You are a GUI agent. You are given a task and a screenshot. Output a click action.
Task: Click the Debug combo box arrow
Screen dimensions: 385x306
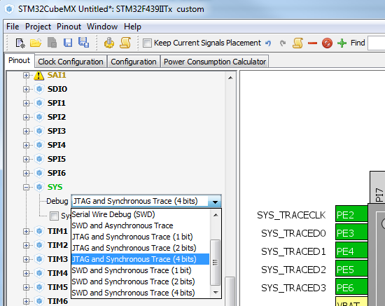click(215, 202)
